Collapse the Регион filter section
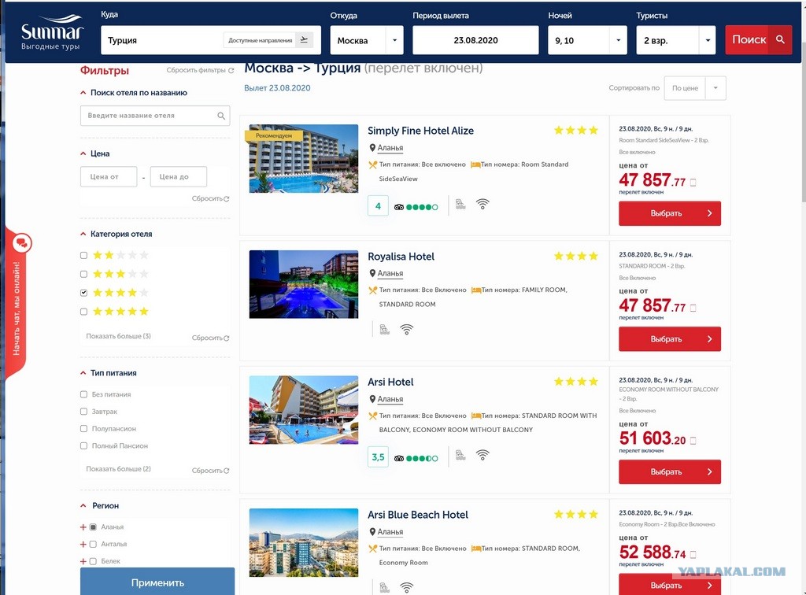Viewport: 806px width, 595px height. point(83,505)
